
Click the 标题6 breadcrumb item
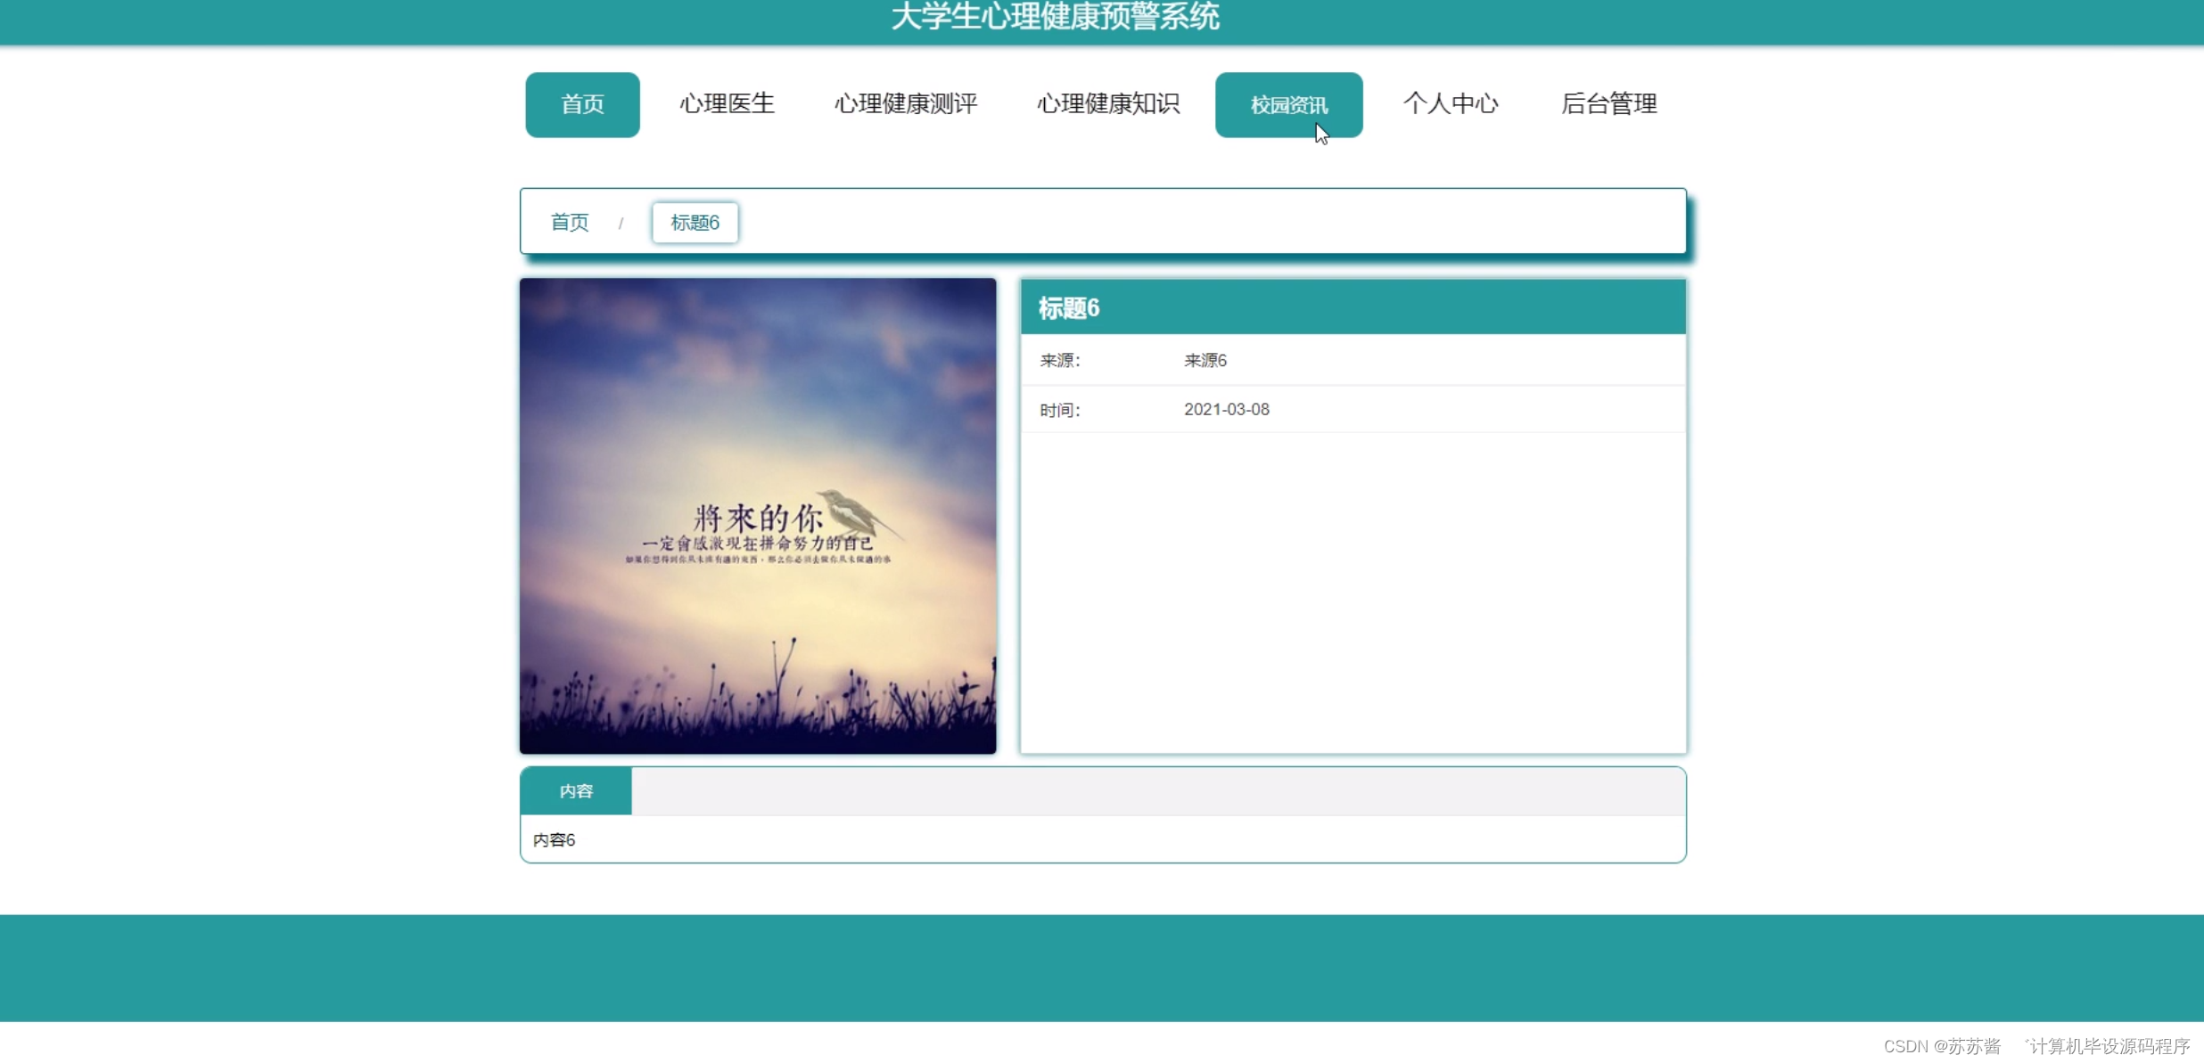695,222
